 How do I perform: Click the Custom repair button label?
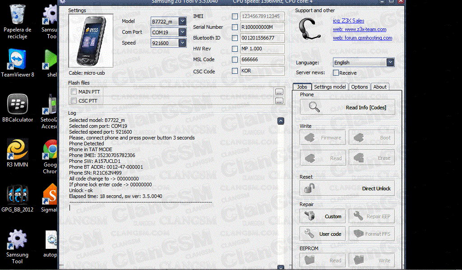(x=333, y=216)
